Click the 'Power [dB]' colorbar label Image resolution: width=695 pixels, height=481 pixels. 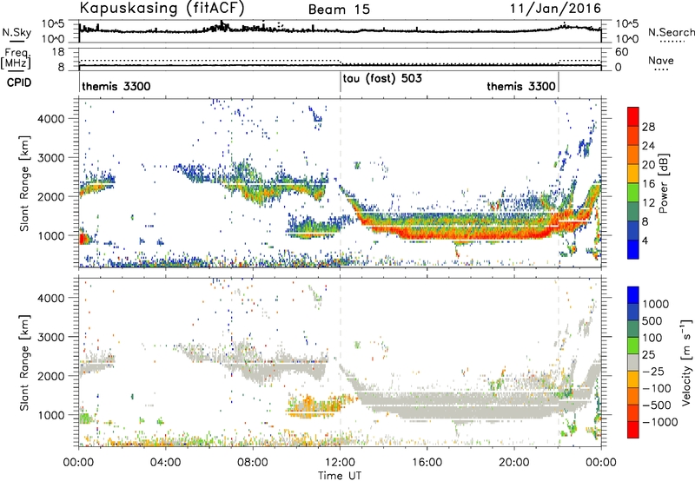(664, 183)
